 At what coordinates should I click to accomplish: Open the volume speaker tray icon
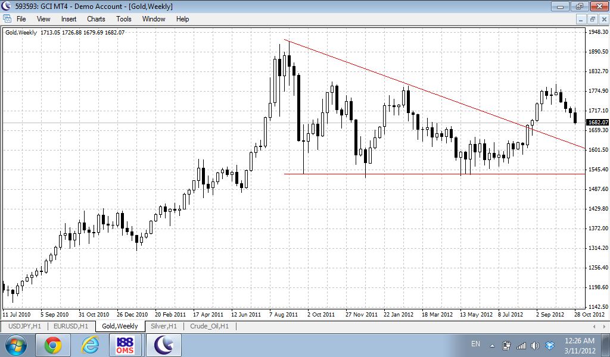point(536,345)
